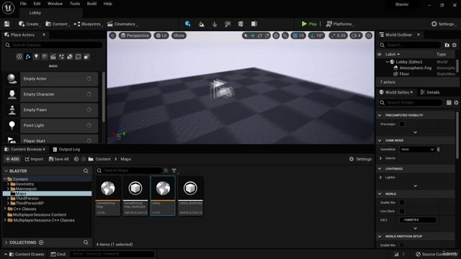Choose the viewport rotate tool
The width and height of the screenshot is (461, 259).
click(x=260, y=35)
